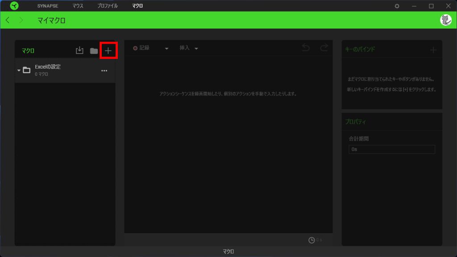The width and height of the screenshot is (457, 257).
Task: Click the 0 マクロ count text
Action: click(x=42, y=75)
